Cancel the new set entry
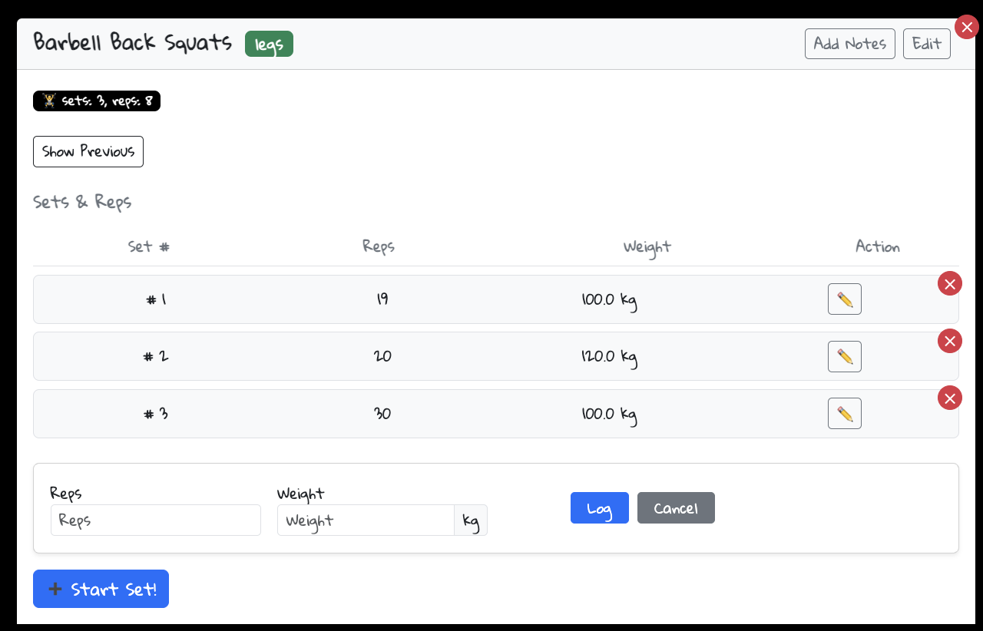The height and width of the screenshot is (631, 983). [676, 508]
